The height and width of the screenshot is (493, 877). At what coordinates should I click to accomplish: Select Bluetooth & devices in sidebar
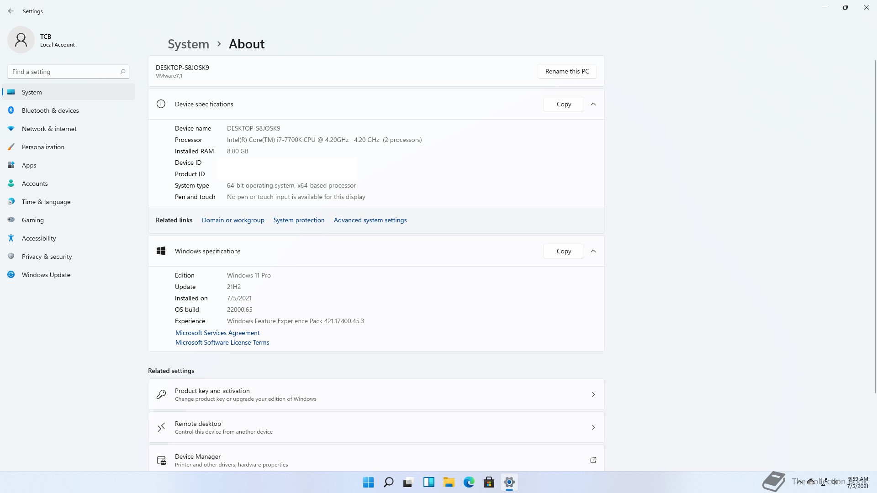coord(69,110)
